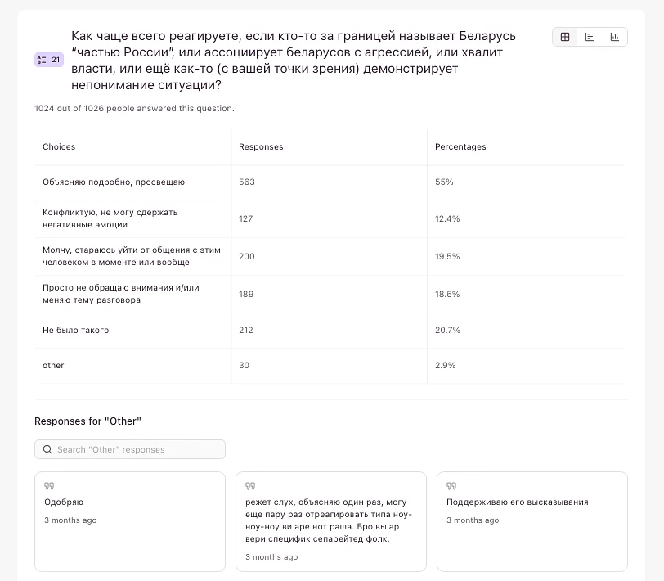The height and width of the screenshot is (581, 664).
Task: Select the "Responses" column header
Action: tap(261, 147)
